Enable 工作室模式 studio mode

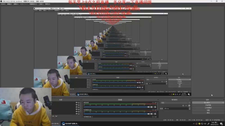pyautogui.click(x=208, y=108)
